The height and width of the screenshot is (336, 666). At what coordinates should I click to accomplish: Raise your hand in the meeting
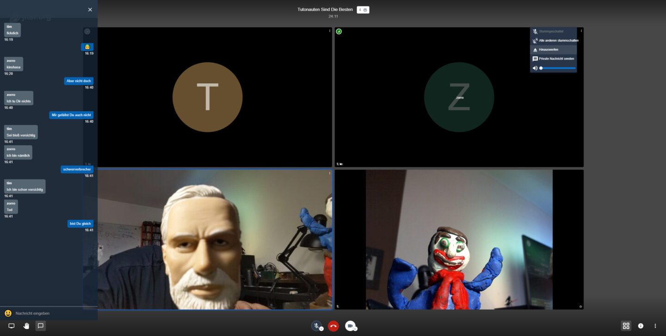(26, 326)
